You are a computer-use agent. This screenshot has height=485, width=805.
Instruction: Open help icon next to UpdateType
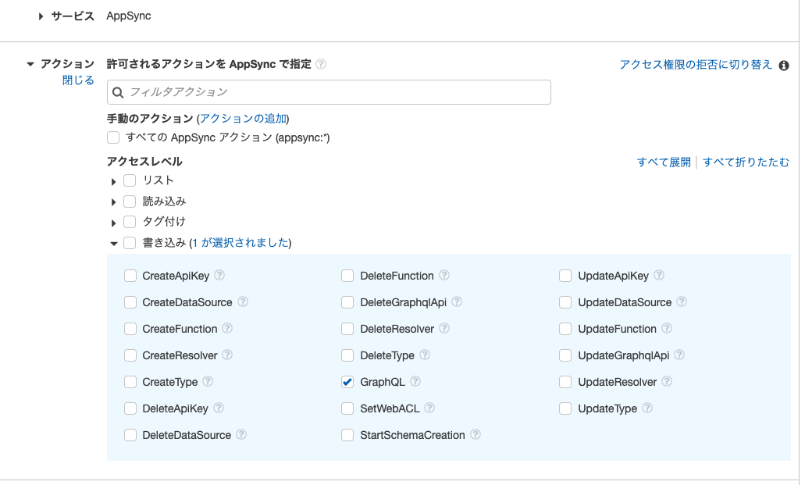(x=646, y=408)
